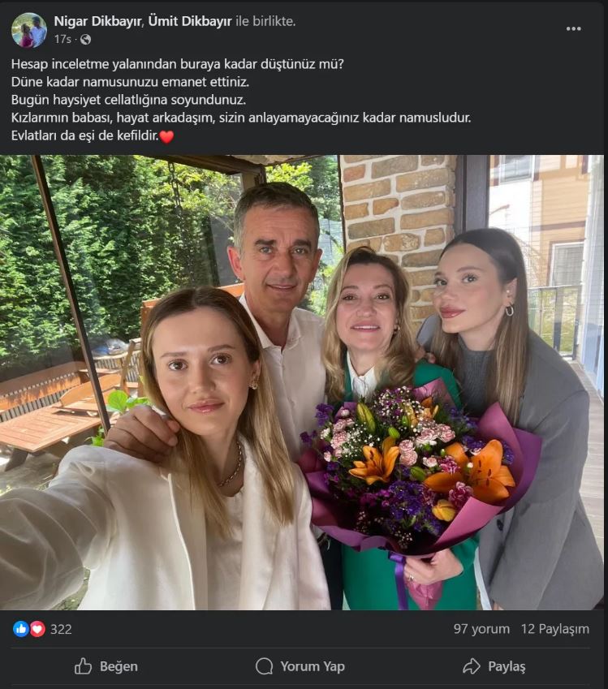Open Nigar Dikbayır's profile link
Screen dimensions: 608x689
pyautogui.click(x=97, y=21)
